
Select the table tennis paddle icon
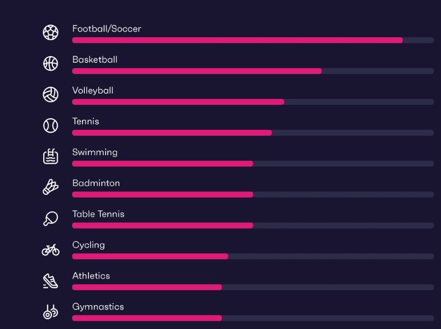click(x=50, y=219)
